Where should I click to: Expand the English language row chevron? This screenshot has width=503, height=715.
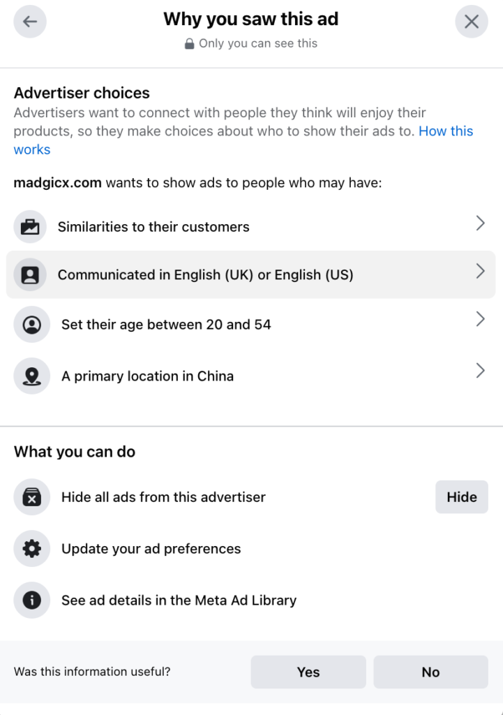(480, 272)
